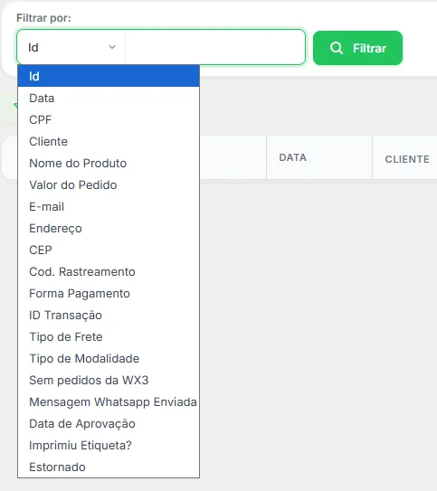Screen dimensions: 437x491
Task: Select ID Transação filter option
Action: (109, 315)
